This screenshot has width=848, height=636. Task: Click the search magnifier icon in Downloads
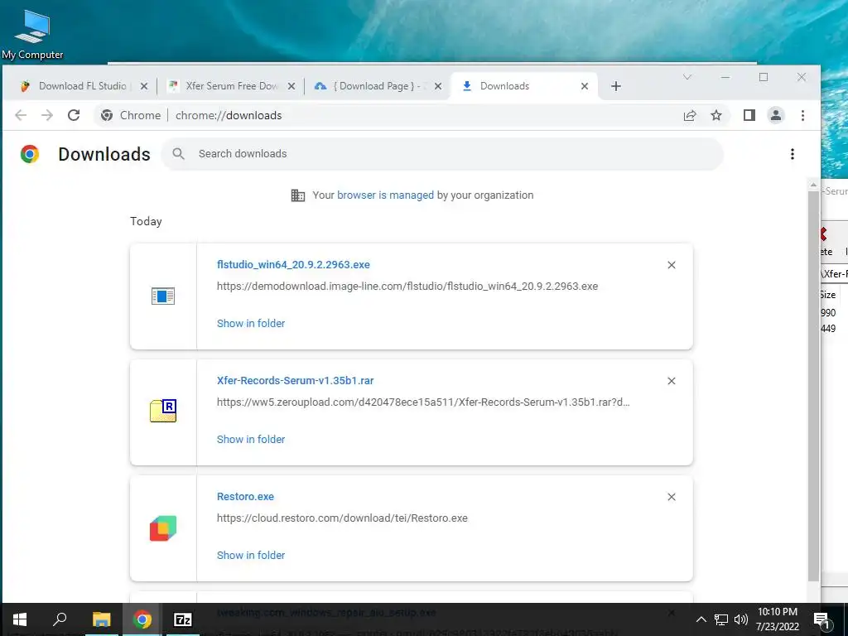pyautogui.click(x=179, y=153)
